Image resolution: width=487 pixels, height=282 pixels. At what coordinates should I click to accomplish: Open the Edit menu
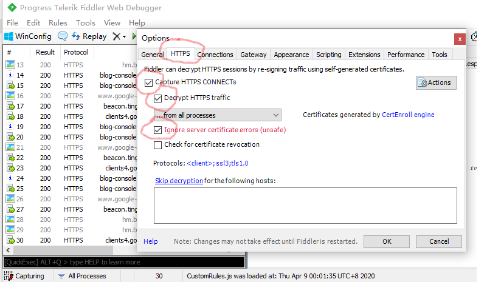click(33, 23)
